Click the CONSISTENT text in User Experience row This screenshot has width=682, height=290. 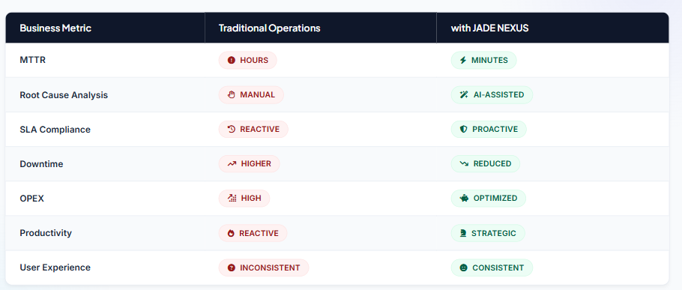[x=498, y=268]
